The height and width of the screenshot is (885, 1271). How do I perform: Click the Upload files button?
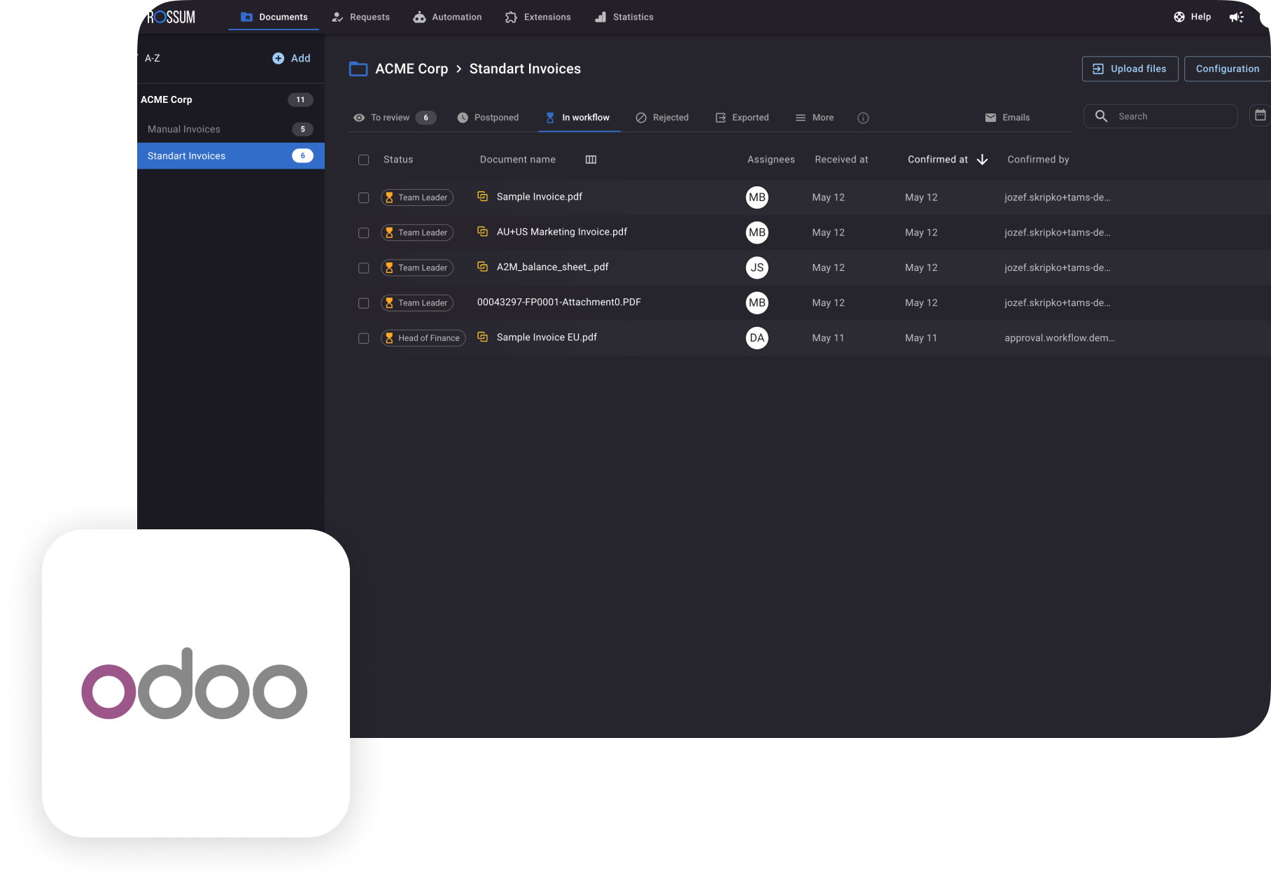[x=1130, y=69]
